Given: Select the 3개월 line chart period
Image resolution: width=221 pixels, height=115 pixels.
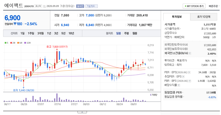Looking at the screenshot, I should click(x=40, y=33).
